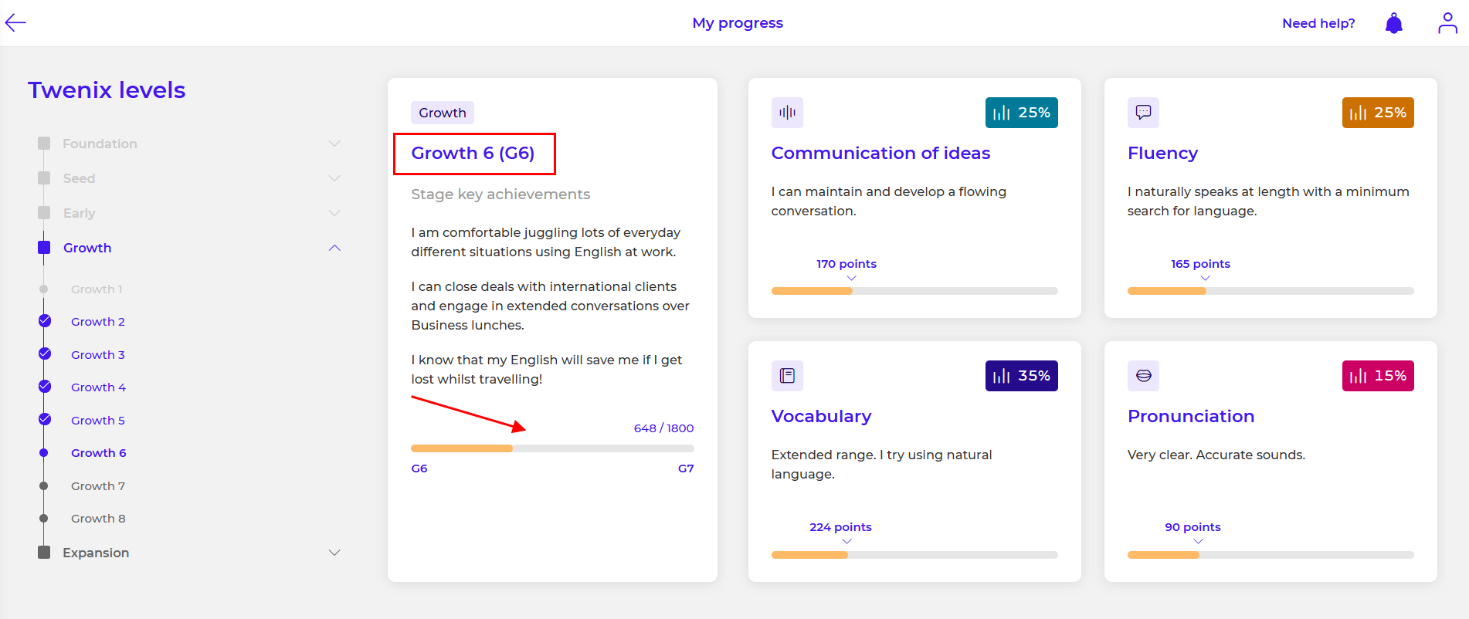Select the checked Growth 5 stage

[97, 421]
